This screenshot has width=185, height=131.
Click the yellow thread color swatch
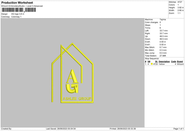[x=152, y=64]
